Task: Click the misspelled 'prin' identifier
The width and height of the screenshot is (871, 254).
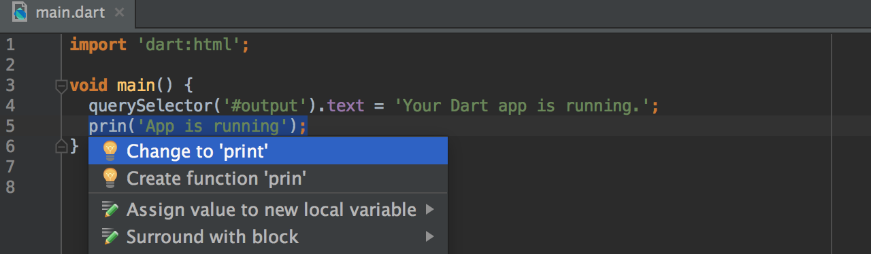Action: tap(108, 126)
